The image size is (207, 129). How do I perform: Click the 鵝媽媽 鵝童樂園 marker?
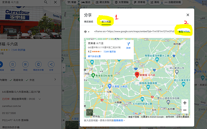tap(148, 87)
